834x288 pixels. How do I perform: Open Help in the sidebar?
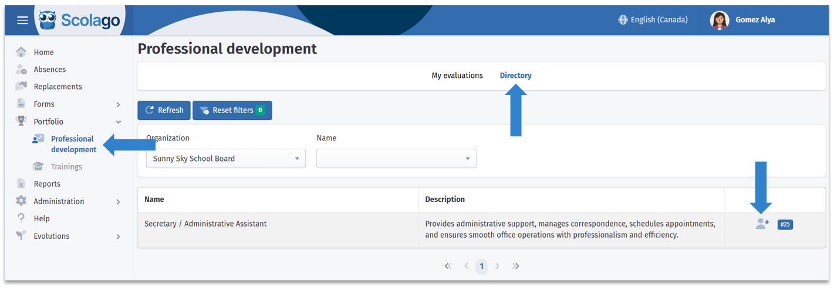pyautogui.click(x=42, y=218)
